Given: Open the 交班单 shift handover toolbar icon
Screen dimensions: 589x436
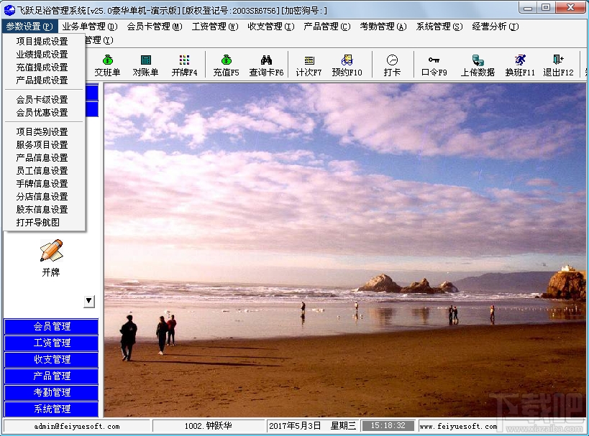Looking at the screenshot, I should (x=107, y=65).
